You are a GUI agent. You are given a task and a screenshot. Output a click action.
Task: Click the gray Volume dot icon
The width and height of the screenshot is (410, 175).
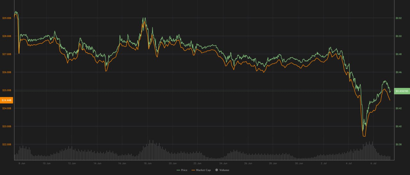click(x=217, y=170)
